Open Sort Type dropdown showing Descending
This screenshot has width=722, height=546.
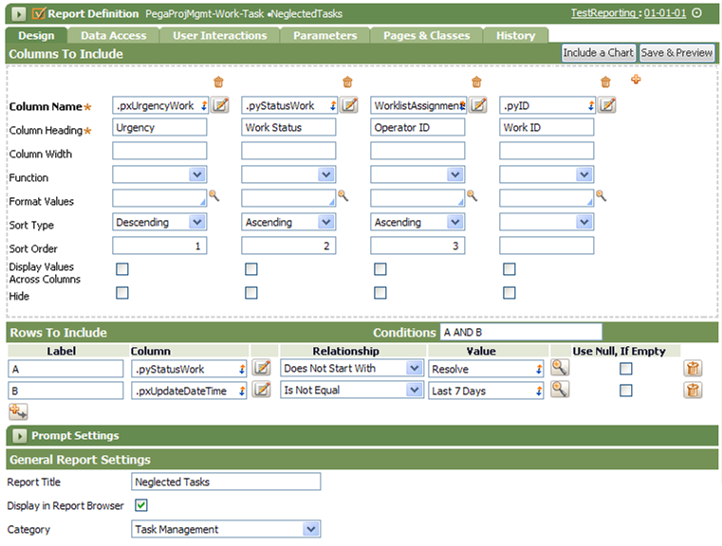(x=158, y=222)
